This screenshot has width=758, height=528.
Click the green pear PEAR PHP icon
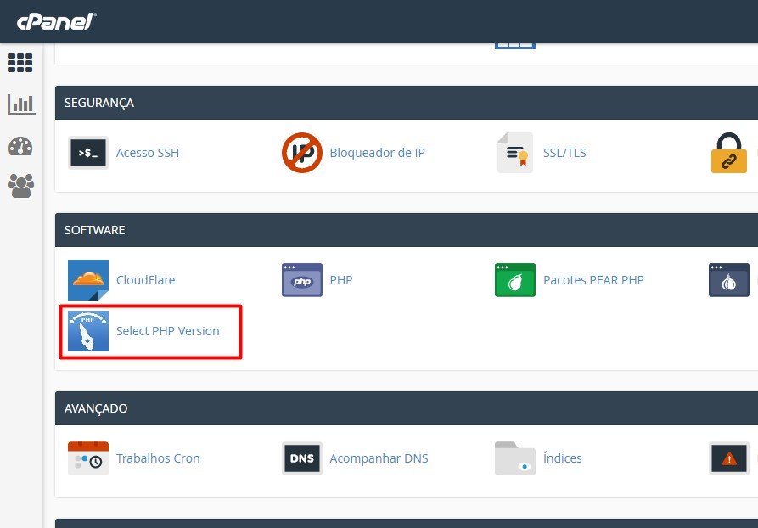pyautogui.click(x=515, y=280)
